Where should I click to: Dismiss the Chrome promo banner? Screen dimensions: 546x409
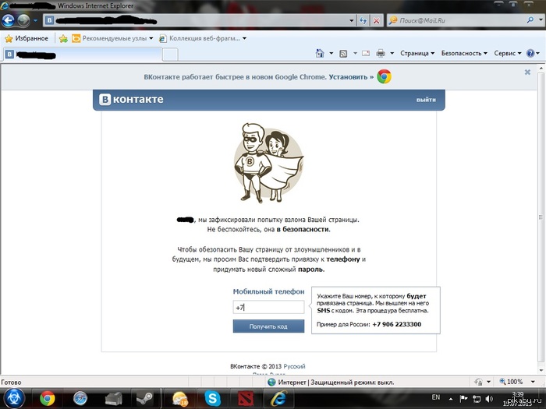coord(527,72)
